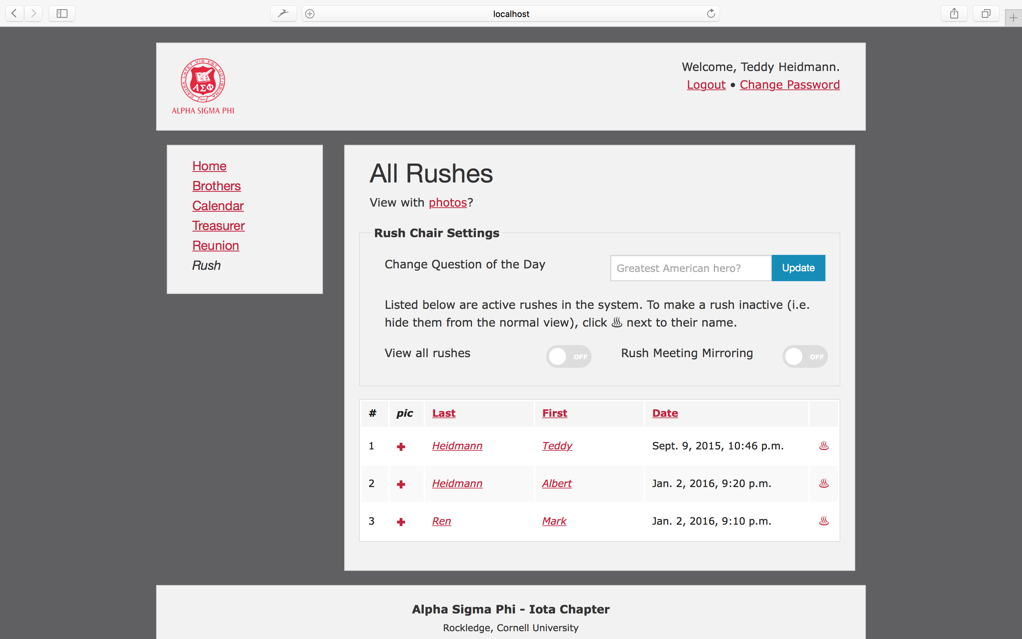Click the localhost address bar

click(x=511, y=13)
